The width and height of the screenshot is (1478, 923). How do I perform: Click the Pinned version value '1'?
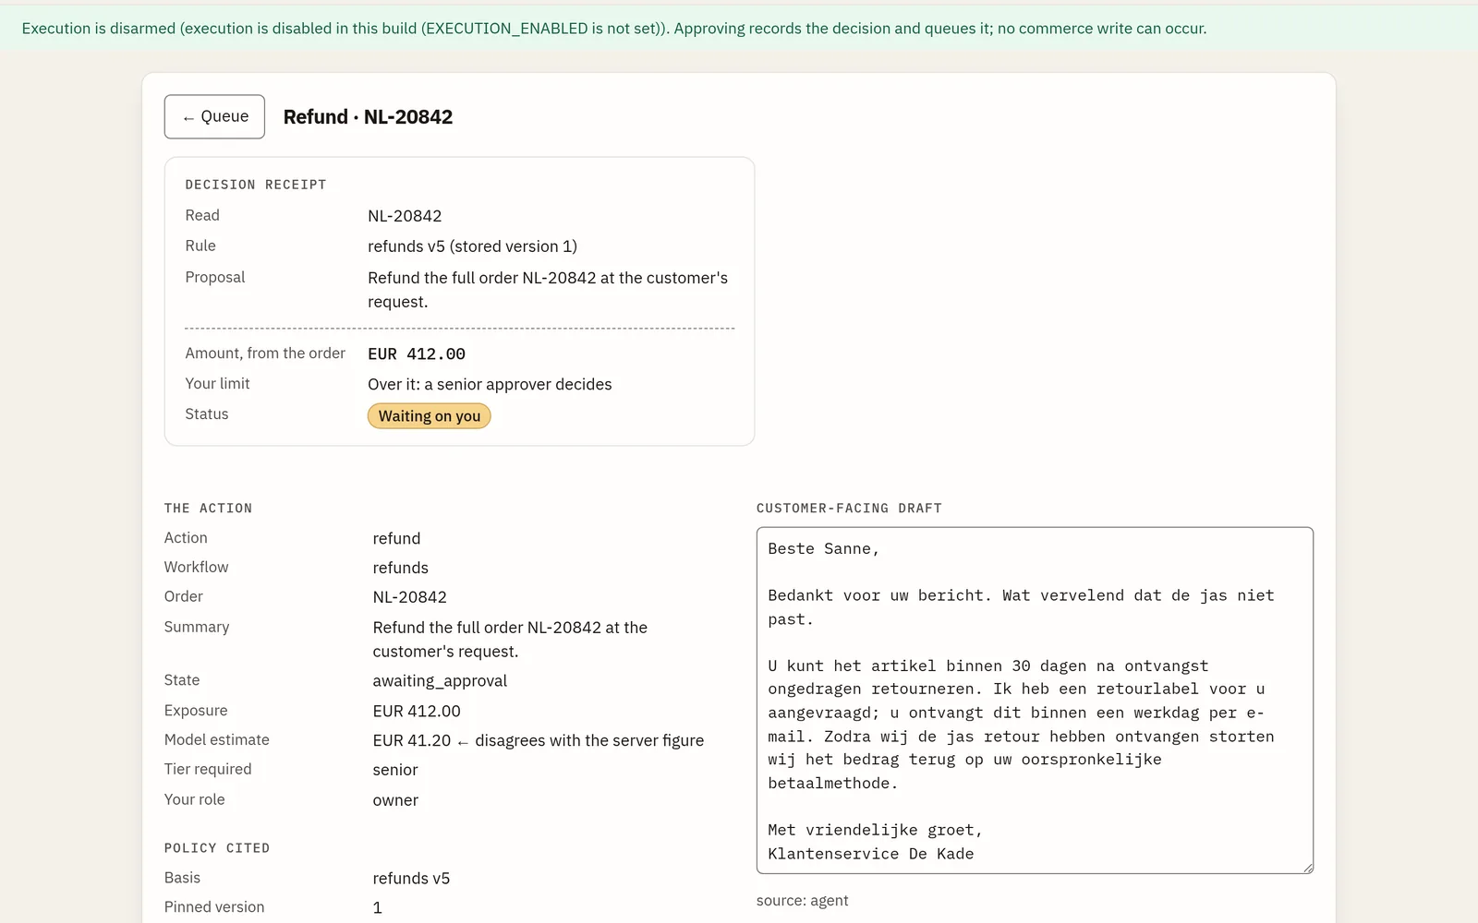coord(377,908)
